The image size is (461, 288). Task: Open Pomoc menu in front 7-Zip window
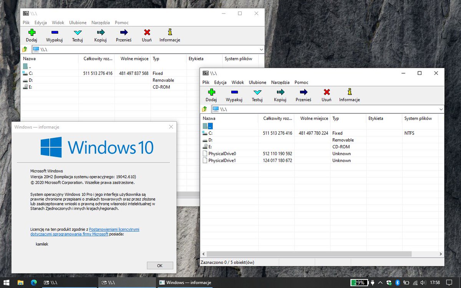tap(302, 82)
